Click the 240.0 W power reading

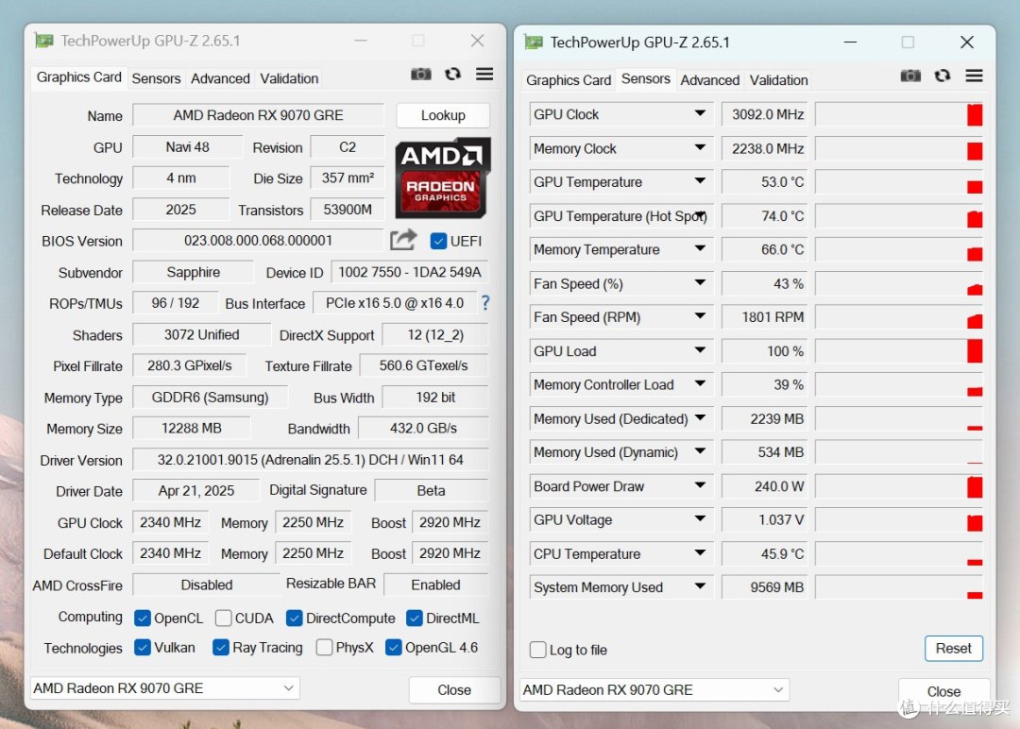tap(765, 486)
